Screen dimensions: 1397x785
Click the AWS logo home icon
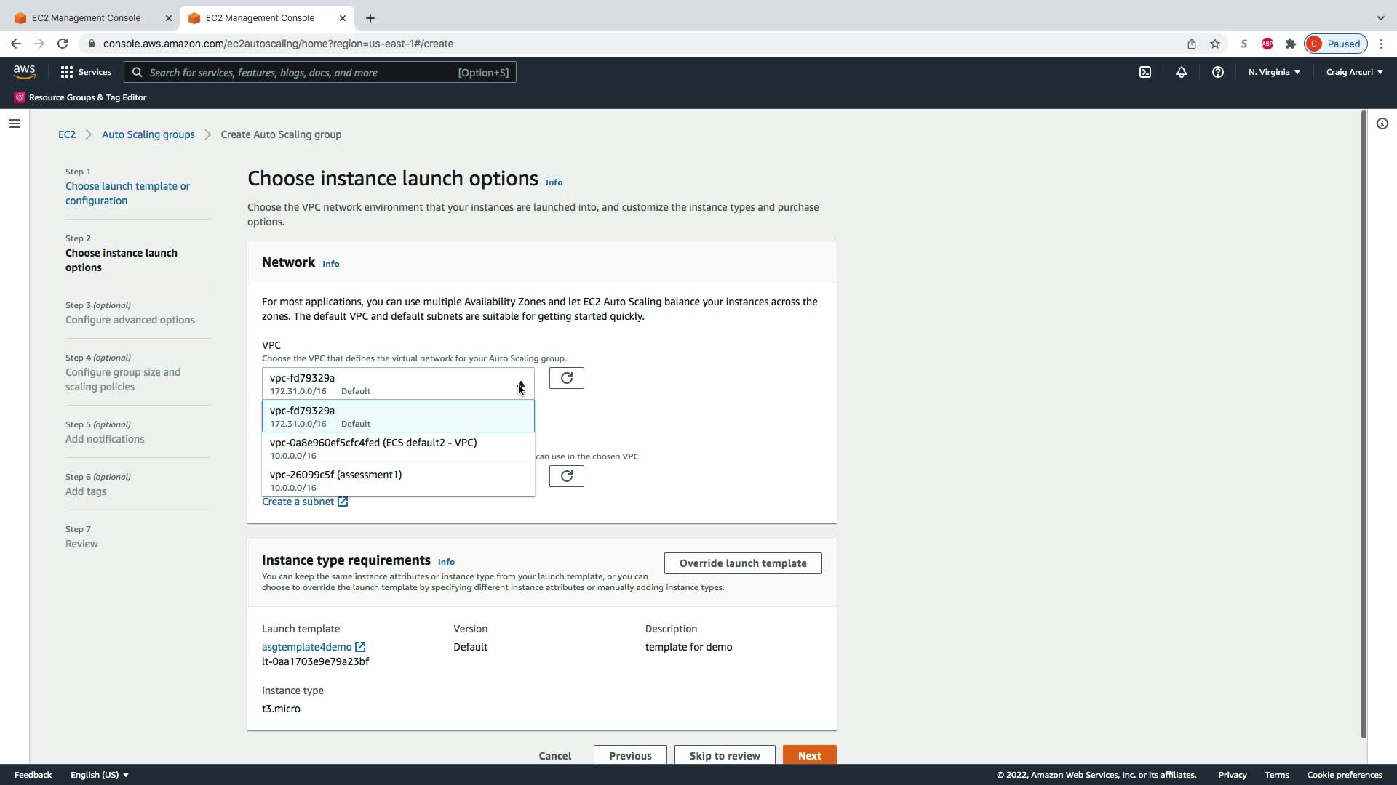click(x=24, y=71)
